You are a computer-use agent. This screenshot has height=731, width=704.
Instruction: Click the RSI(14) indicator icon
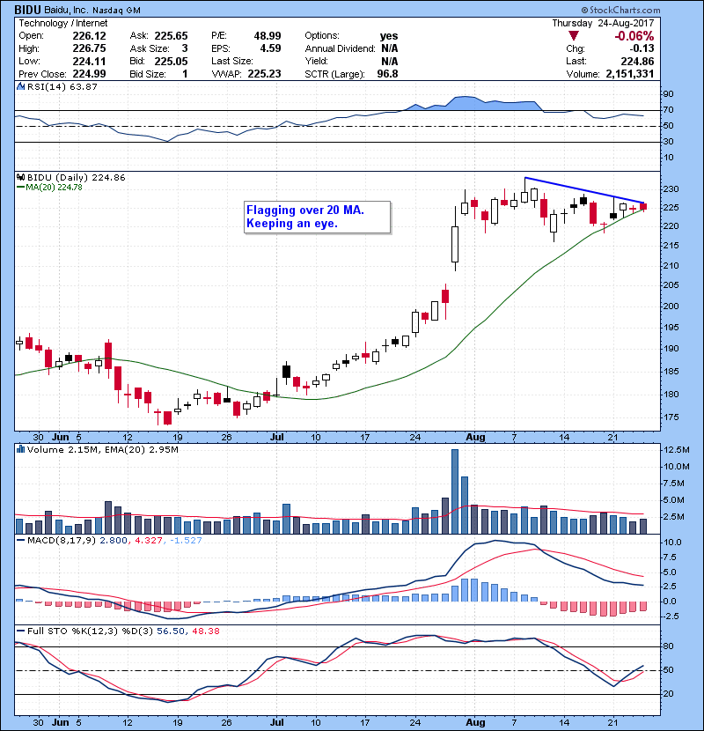coord(20,86)
